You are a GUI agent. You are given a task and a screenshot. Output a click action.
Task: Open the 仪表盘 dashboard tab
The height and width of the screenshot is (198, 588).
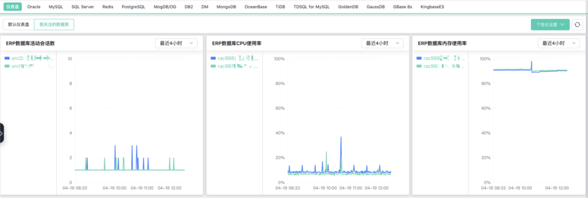click(13, 7)
